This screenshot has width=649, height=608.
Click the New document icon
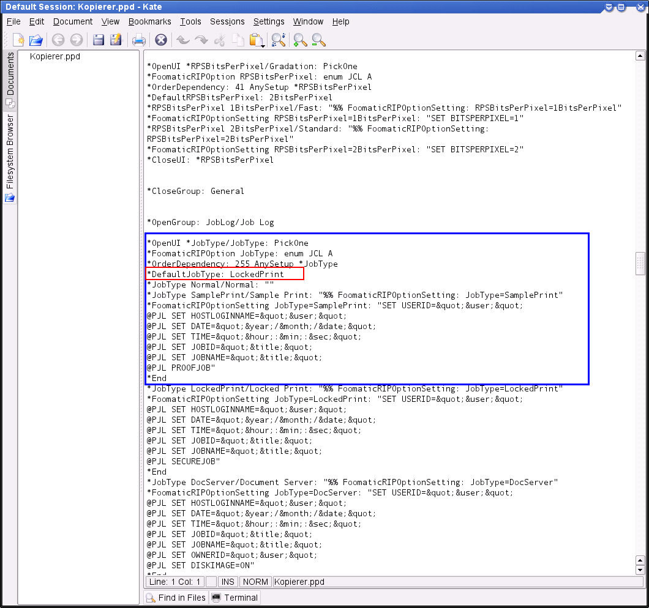point(18,40)
